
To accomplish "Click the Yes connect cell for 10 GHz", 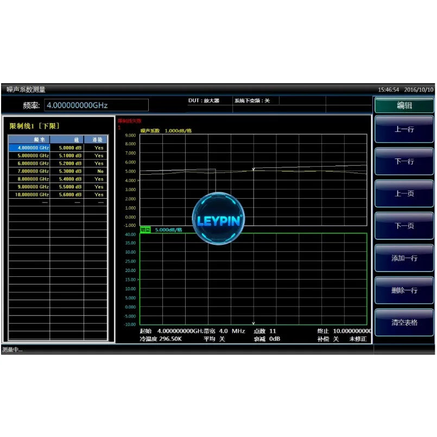I will point(96,194).
